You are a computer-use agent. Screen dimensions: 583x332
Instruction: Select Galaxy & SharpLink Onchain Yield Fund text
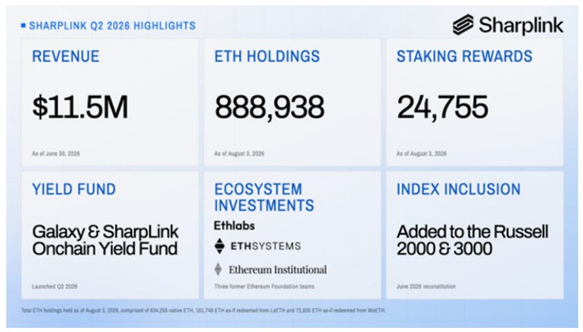[x=105, y=240]
